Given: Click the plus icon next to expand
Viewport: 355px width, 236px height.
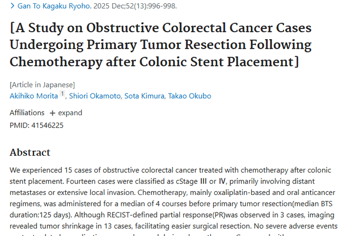Looking at the screenshot, I should tap(53, 113).
